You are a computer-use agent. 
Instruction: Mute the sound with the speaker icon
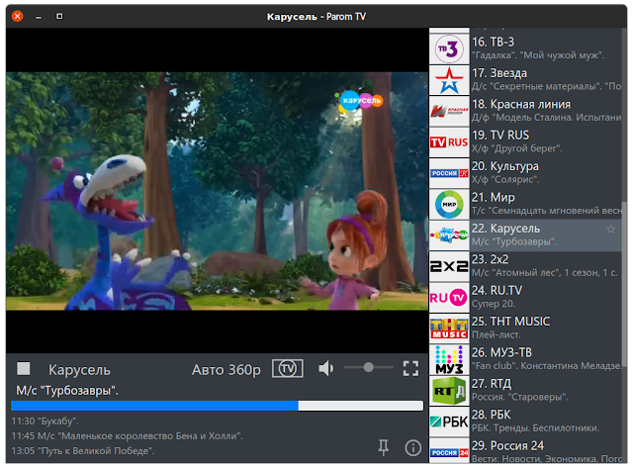tap(325, 368)
